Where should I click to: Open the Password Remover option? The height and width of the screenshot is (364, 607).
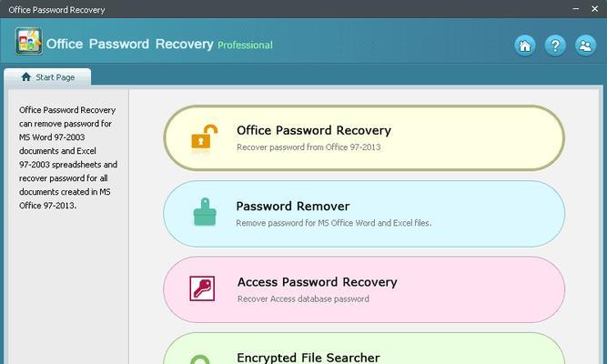364,214
